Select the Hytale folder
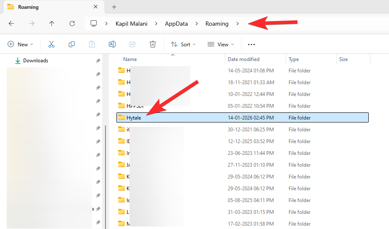Viewport: 389px width, 229px height. (134, 118)
